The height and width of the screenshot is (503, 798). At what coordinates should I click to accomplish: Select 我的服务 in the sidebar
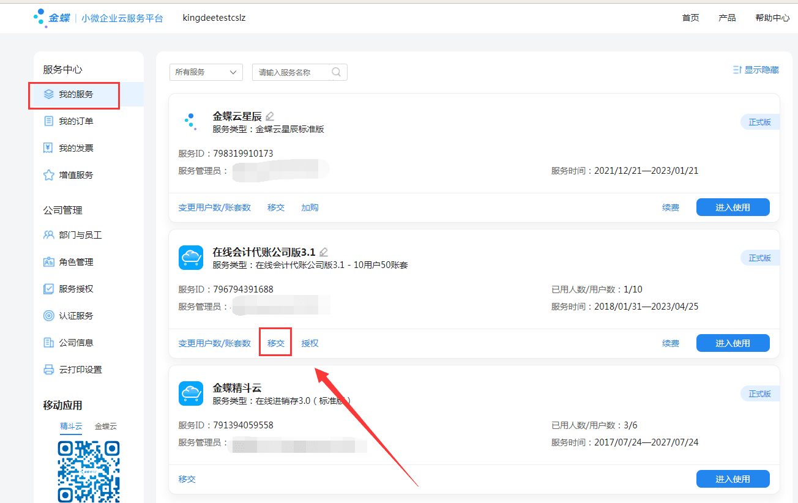(89, 94)
